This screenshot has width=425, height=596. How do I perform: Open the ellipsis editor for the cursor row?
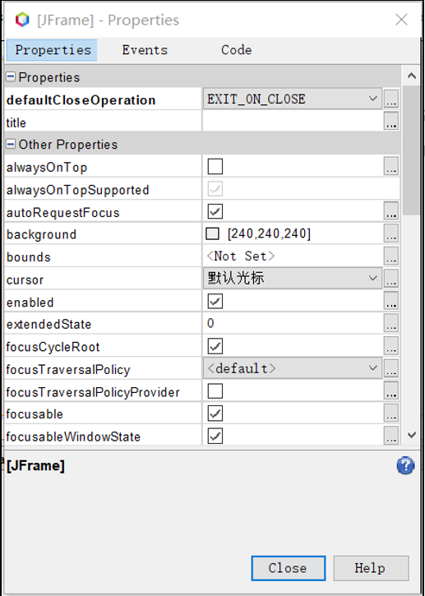click(391, 279)
